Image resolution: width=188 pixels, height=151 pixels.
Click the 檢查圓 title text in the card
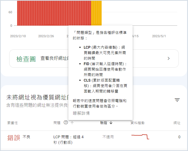click(26, 59)
